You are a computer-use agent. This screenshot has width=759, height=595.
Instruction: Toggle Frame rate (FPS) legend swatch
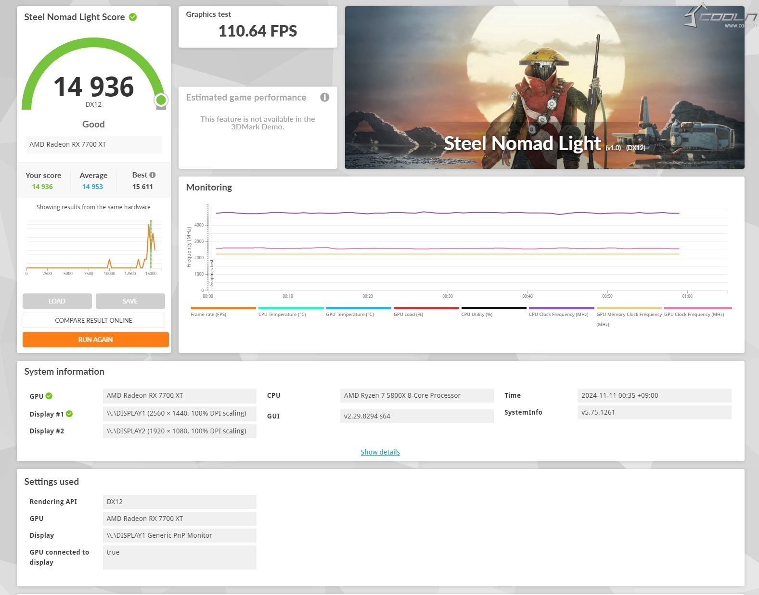(x=223, y=308)
